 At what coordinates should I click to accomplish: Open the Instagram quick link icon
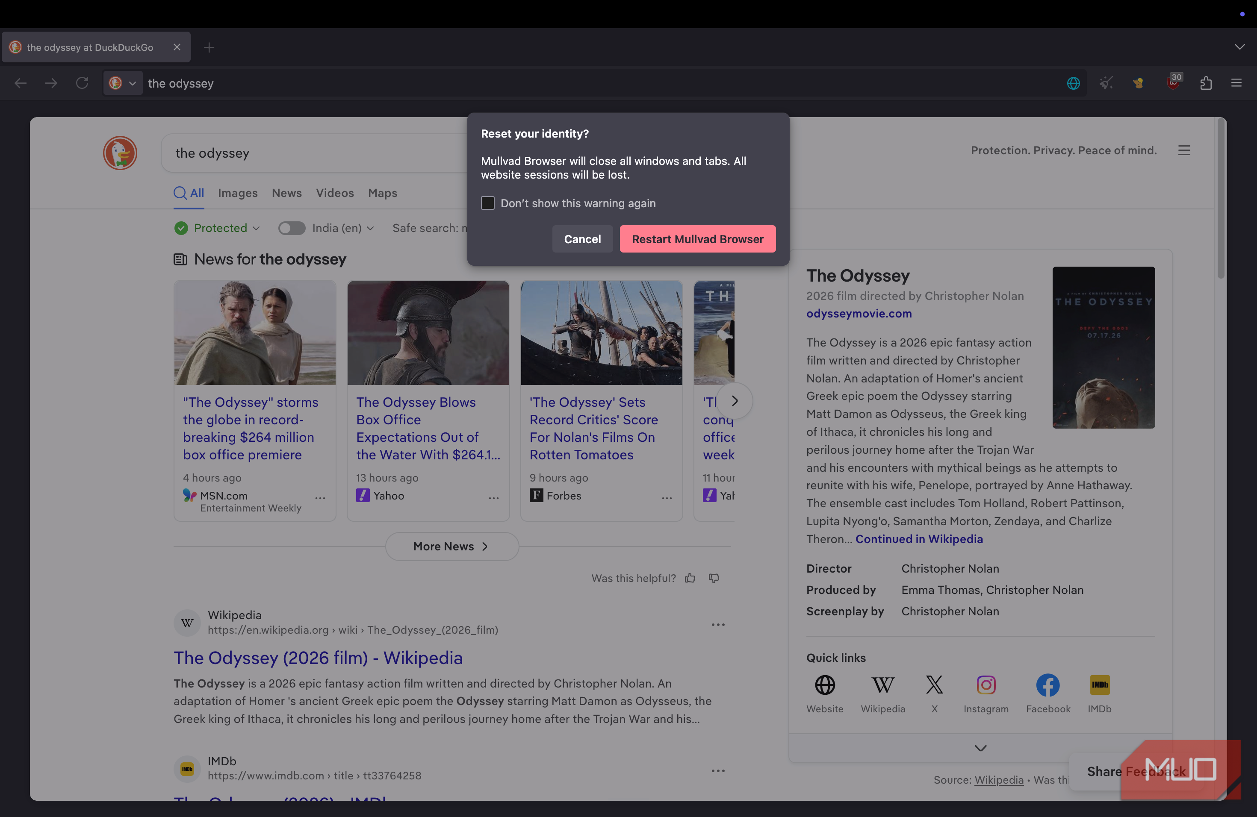[986, 685]
